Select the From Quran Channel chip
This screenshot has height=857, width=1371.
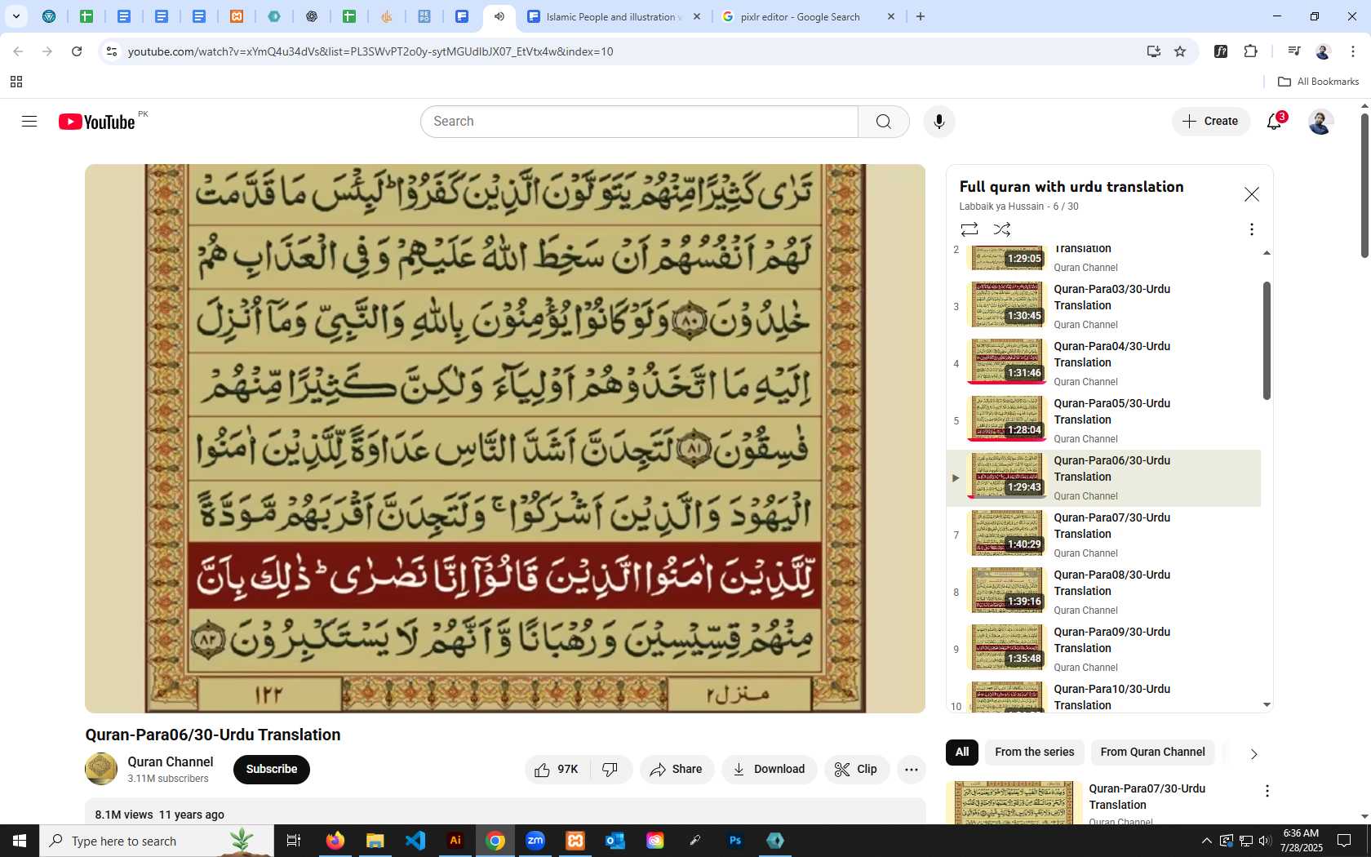coord(1152,753)
